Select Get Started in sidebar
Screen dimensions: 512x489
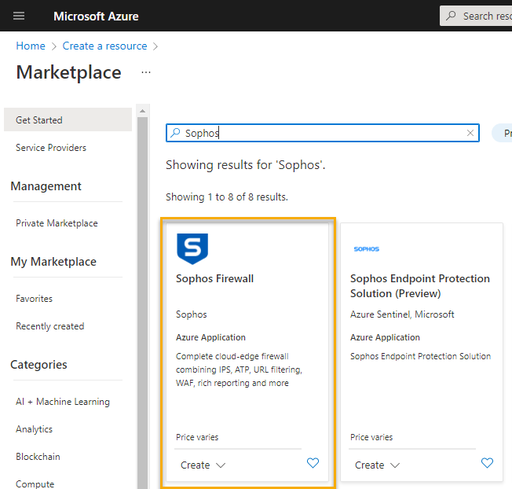39,120
